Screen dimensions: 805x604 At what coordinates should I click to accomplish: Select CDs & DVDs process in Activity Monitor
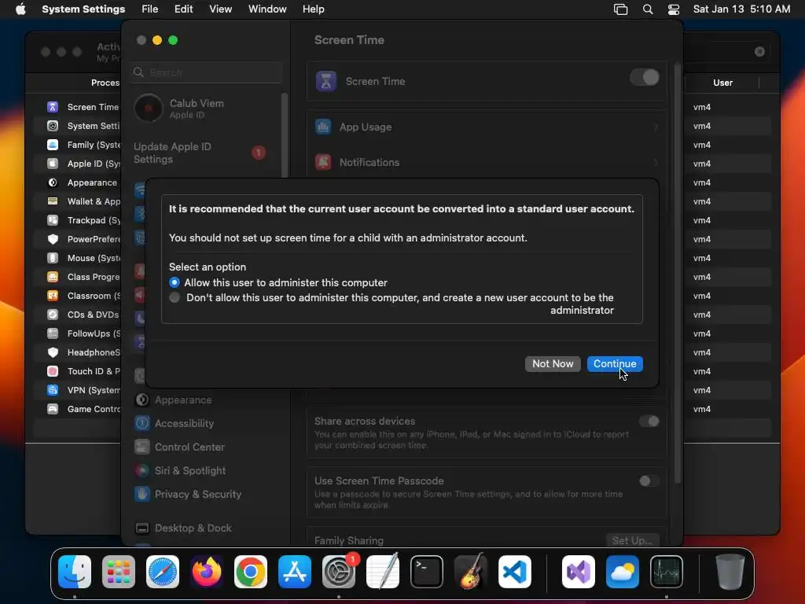(82, 315)
